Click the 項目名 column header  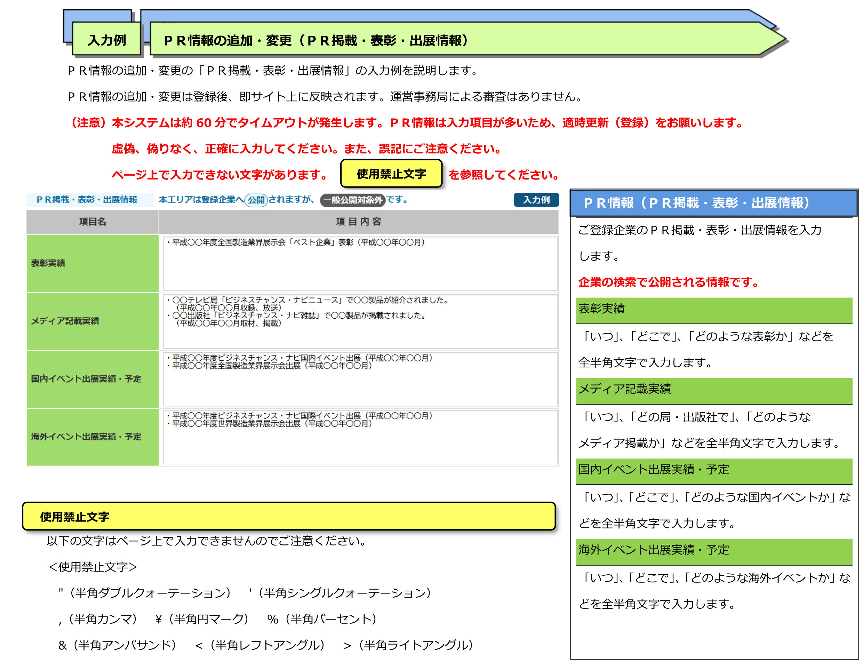[x=93, y=222]
